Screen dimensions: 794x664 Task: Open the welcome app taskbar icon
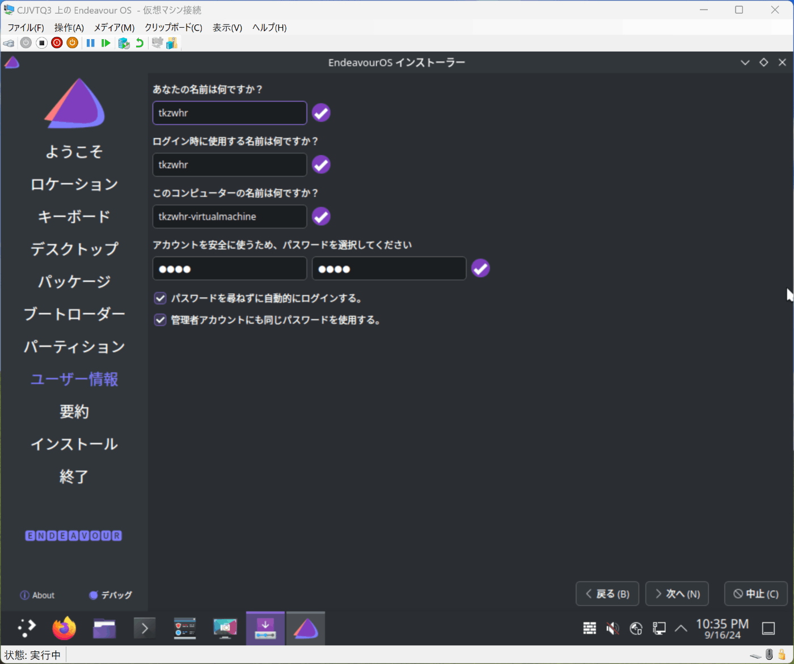pos(185,628)
